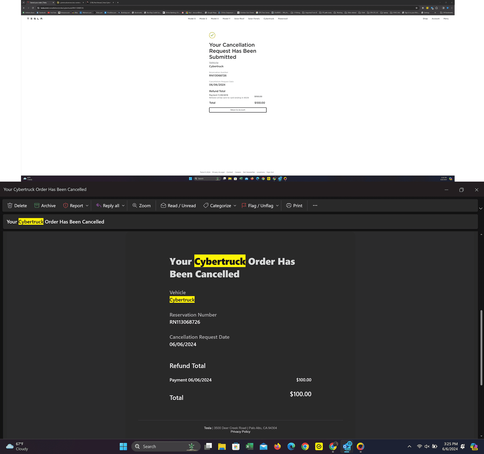Screen dimensions: 484x454
Task: Open Model 3 in Tesla navigation
Action: [203, 19]
